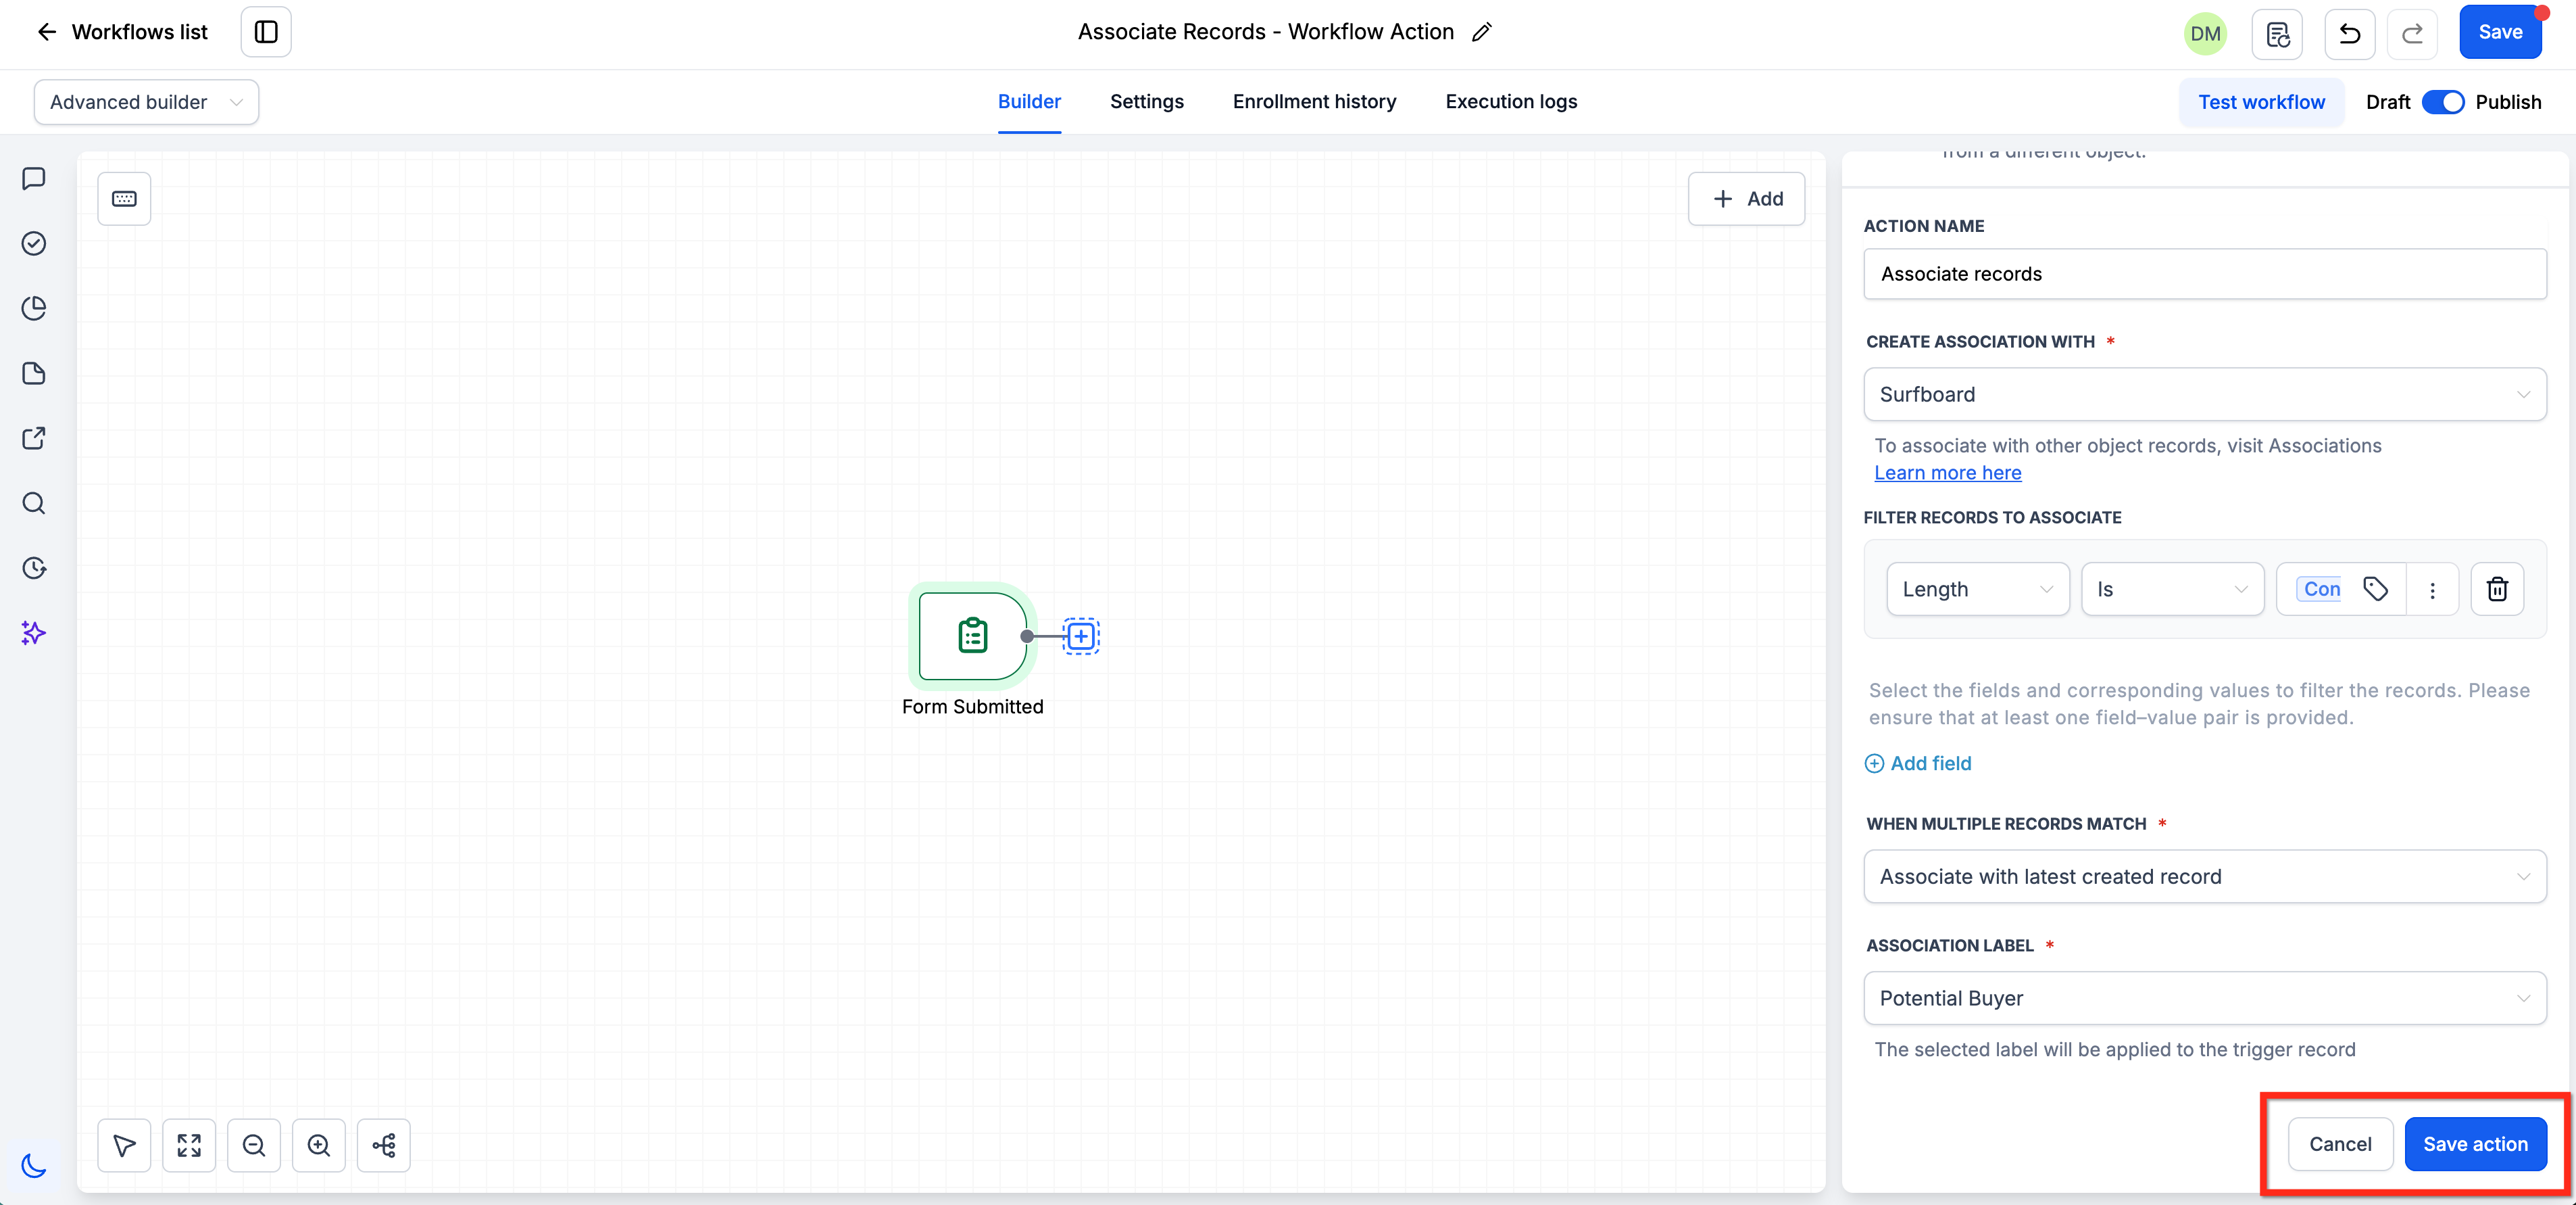Screen dimensions: 2576x1205
Task: Edit the Action Name input field
Action: pos(2204,273)
